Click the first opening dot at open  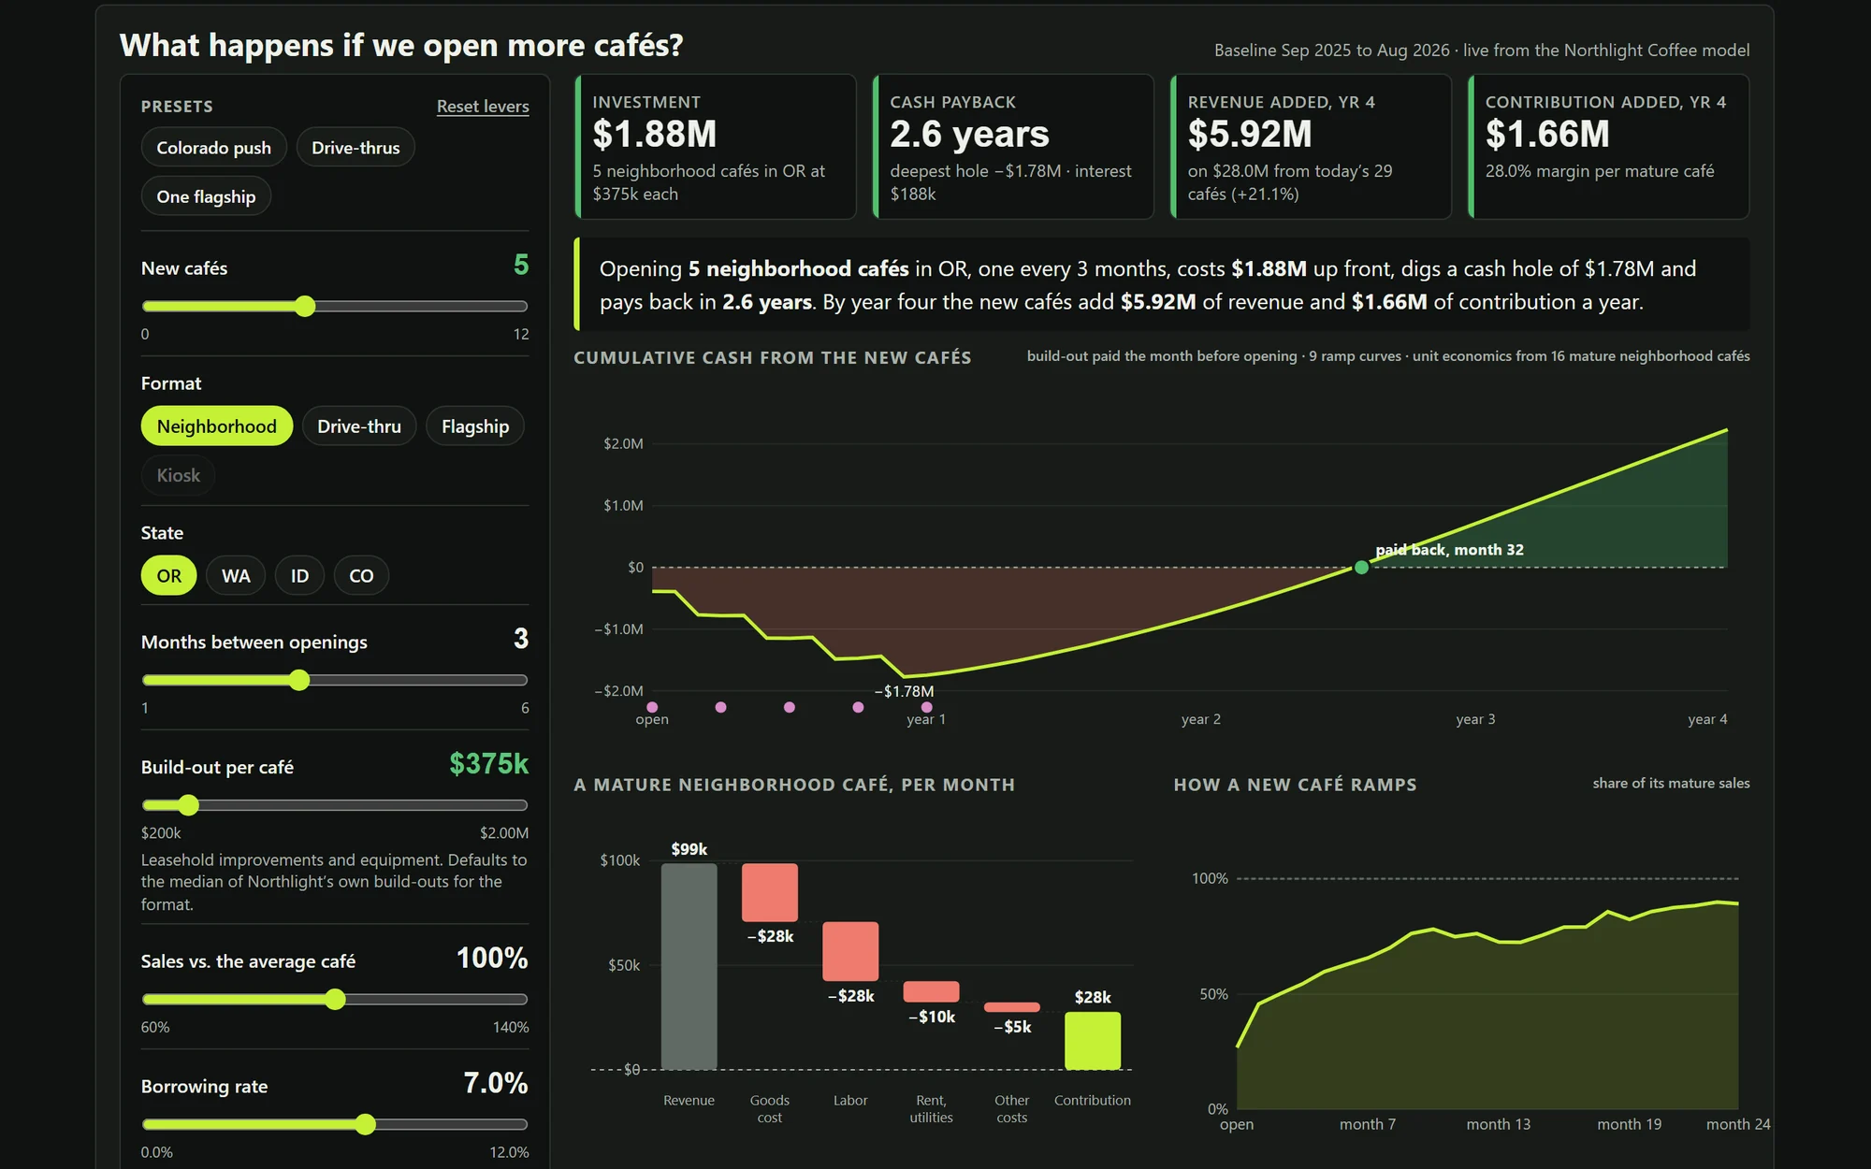point(652,707)
